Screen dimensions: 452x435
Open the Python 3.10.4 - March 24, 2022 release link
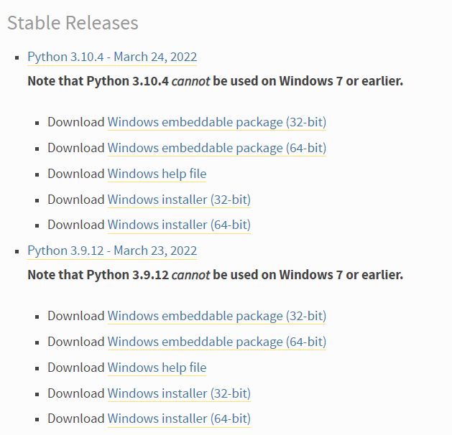pos(112,57)
